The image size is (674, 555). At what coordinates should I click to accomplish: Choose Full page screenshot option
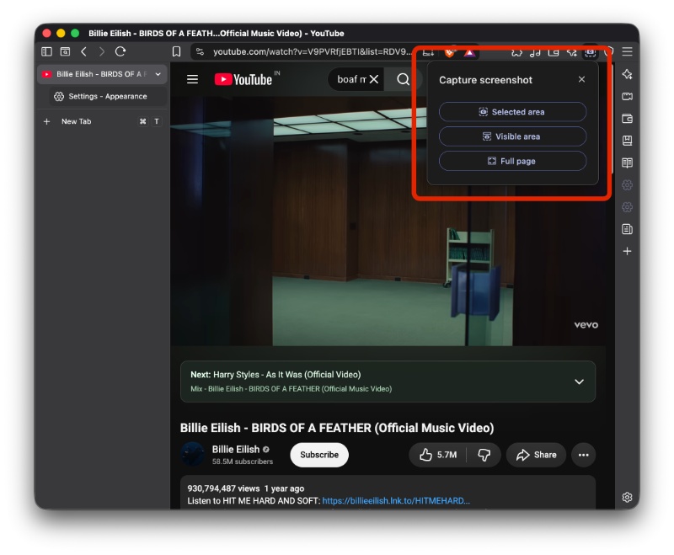click(x=512, y=161)
